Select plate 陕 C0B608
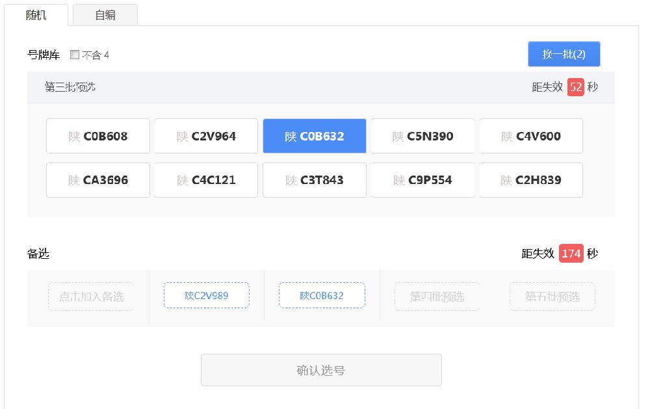650x409 pixels. [x=98, y=137]
